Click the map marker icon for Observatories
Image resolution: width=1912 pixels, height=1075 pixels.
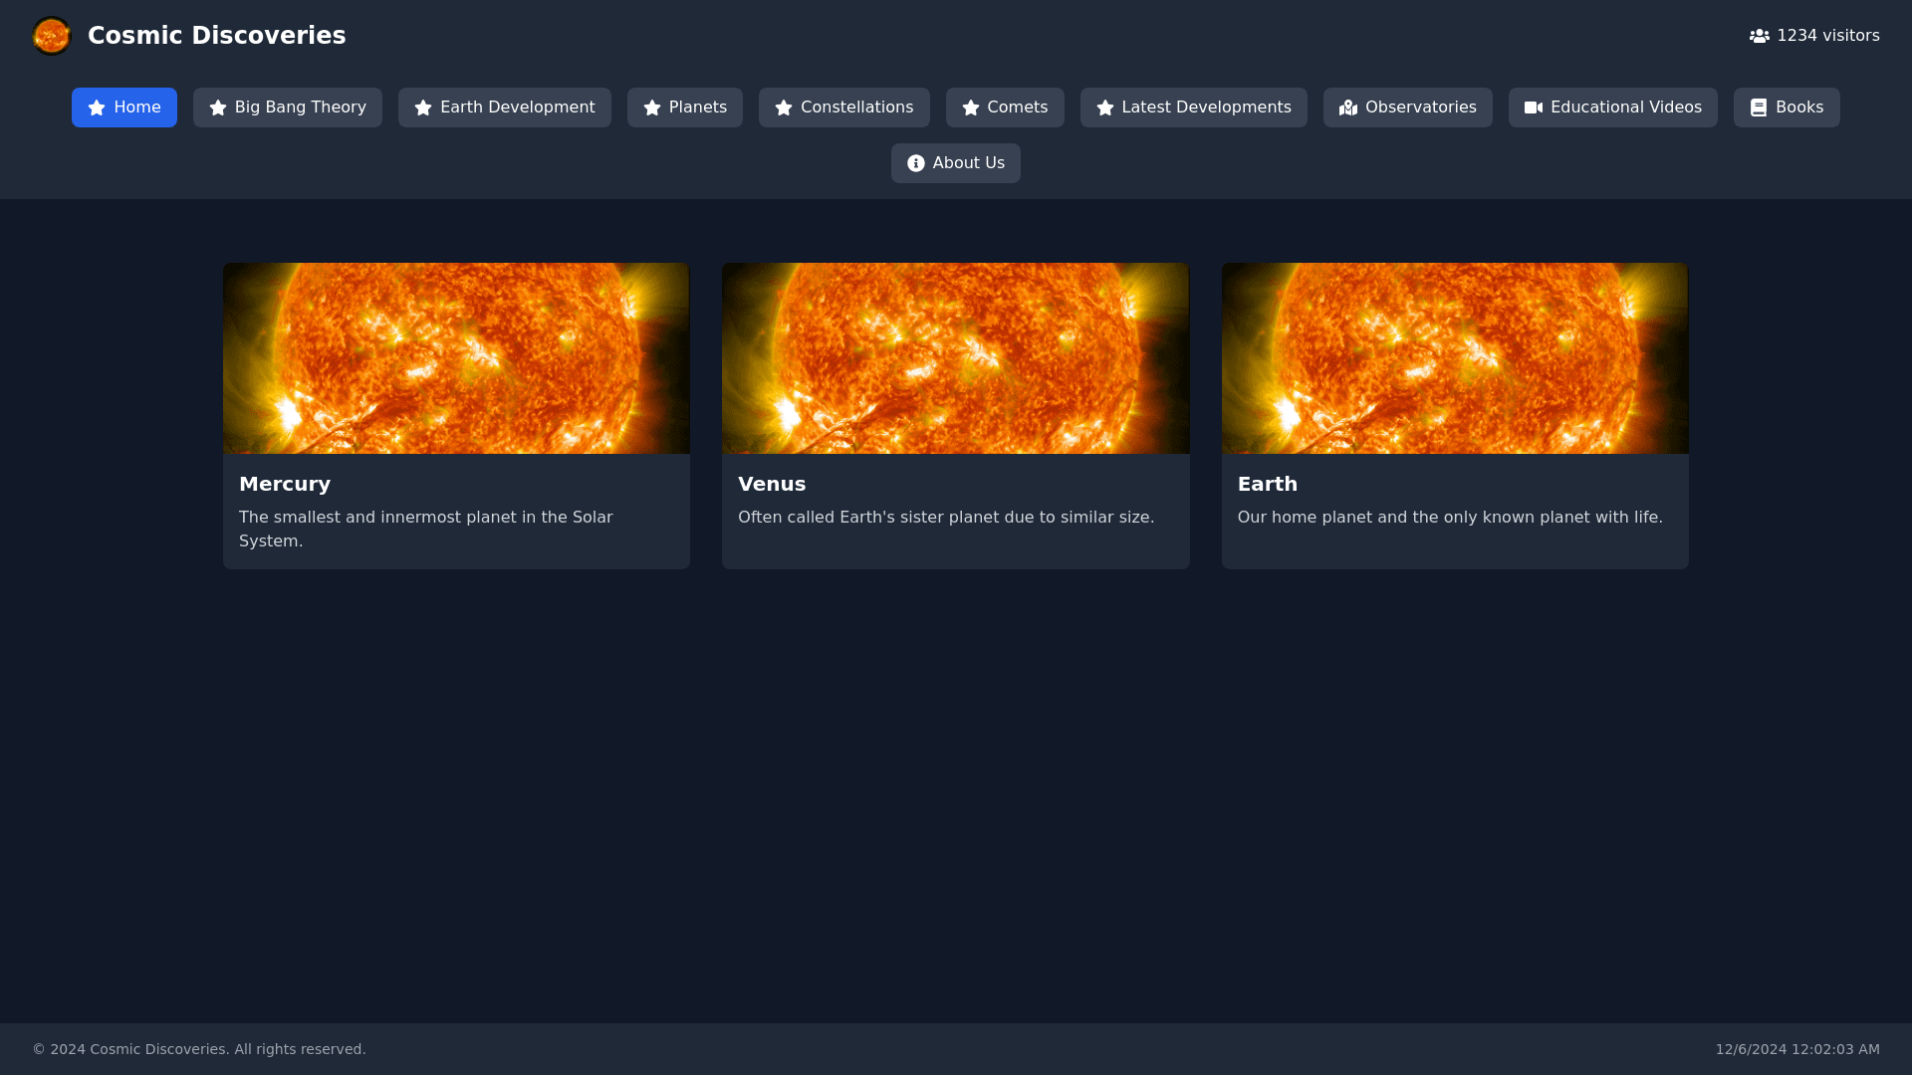point(1347,107)
